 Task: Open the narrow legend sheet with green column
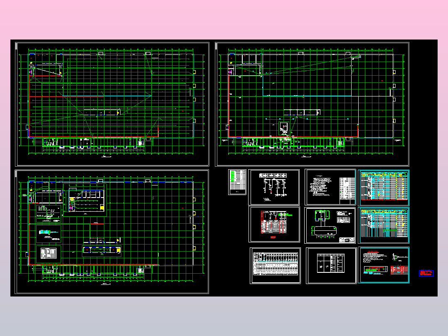pyautogui.click(x=237, y=182)
